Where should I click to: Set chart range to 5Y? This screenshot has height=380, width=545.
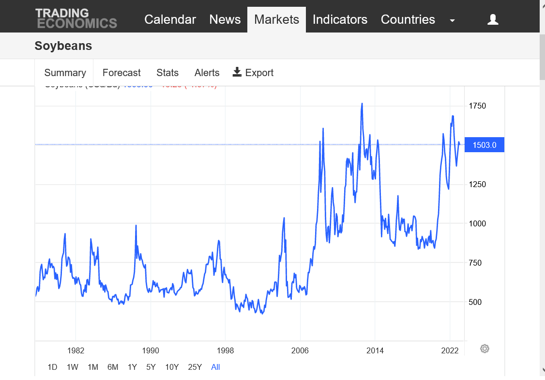[x=151, y=367]
